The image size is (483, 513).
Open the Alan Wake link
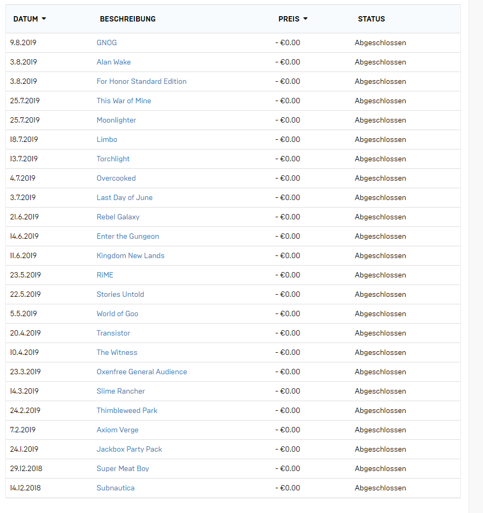pos(113,62)
